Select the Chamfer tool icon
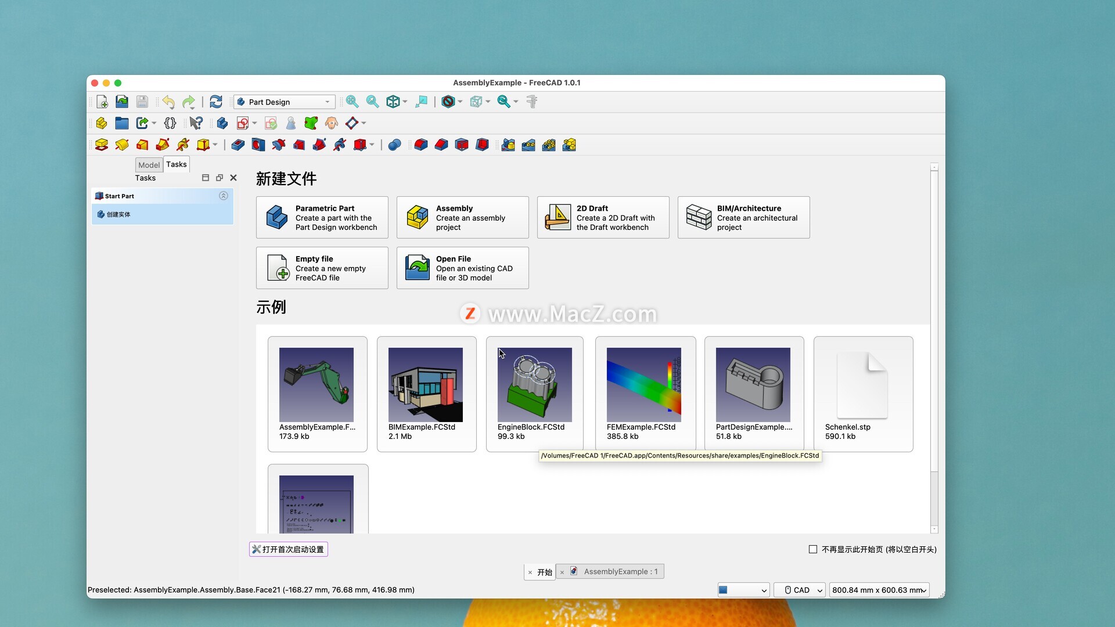Screen dimensions: 1115x627 (441, 145)
